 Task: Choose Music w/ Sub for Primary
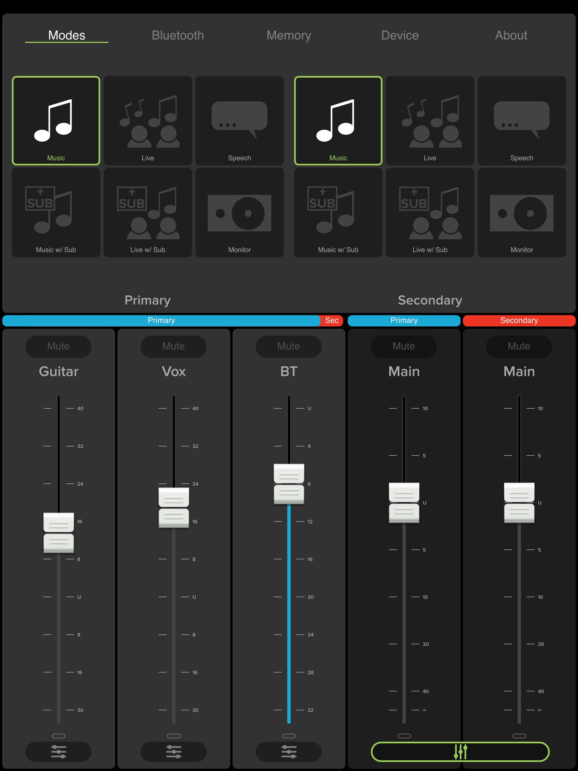click(56, 212)
